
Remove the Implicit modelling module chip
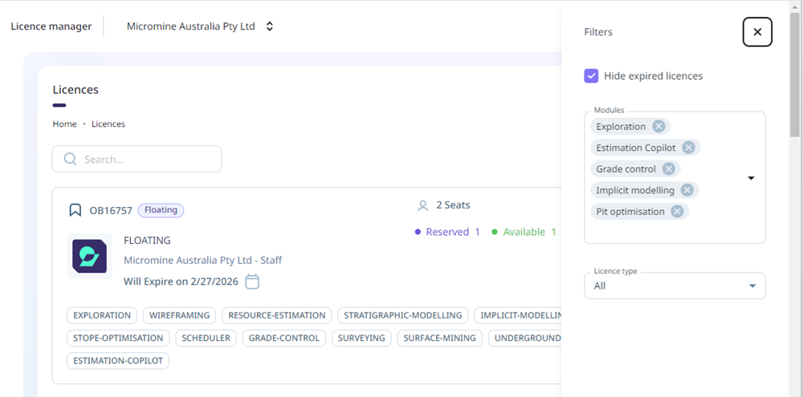point(687,190)
